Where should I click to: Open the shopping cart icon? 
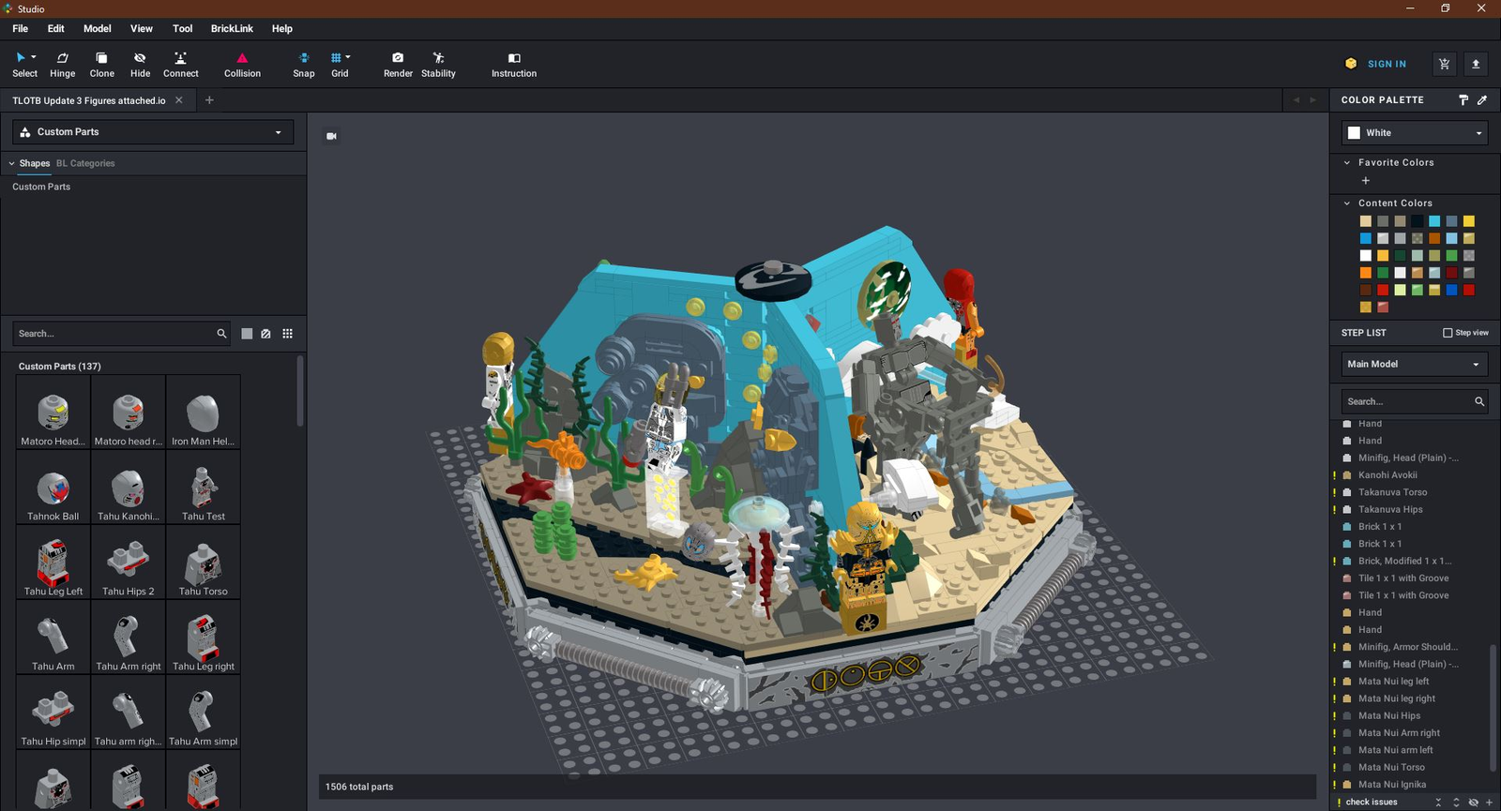(x=1444, y=64)
